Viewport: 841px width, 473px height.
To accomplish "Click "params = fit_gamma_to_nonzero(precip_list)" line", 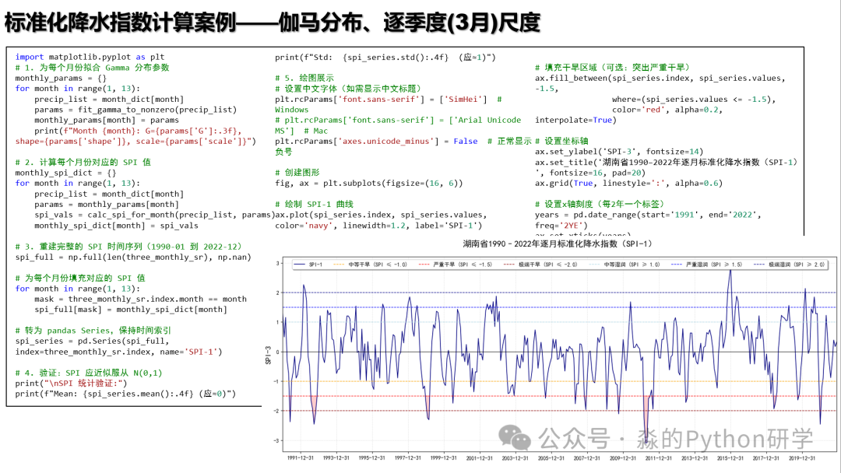I will [135, 110].
